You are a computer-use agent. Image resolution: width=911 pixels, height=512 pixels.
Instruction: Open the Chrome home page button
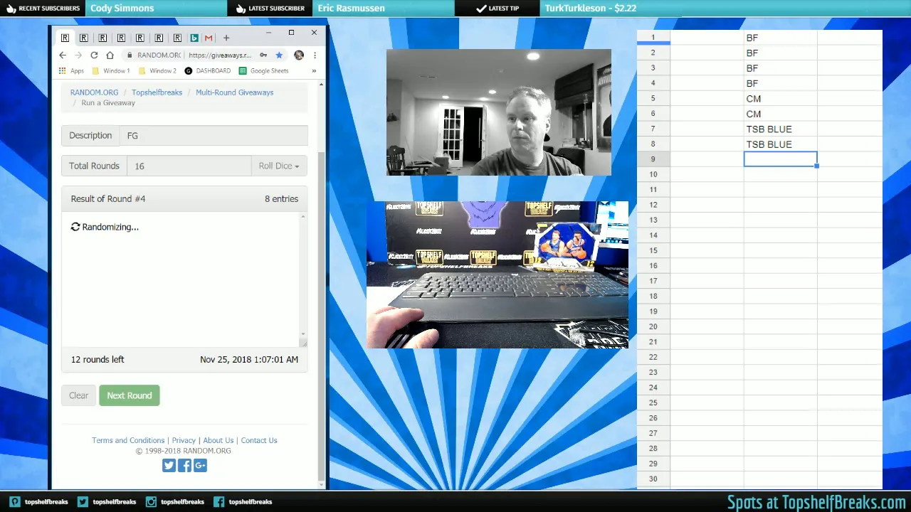click(x=110, y=55)
